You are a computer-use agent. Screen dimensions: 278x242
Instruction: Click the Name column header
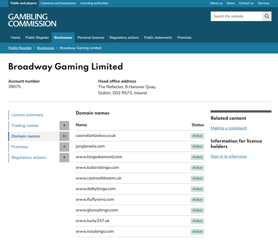[x=81, y=125]
